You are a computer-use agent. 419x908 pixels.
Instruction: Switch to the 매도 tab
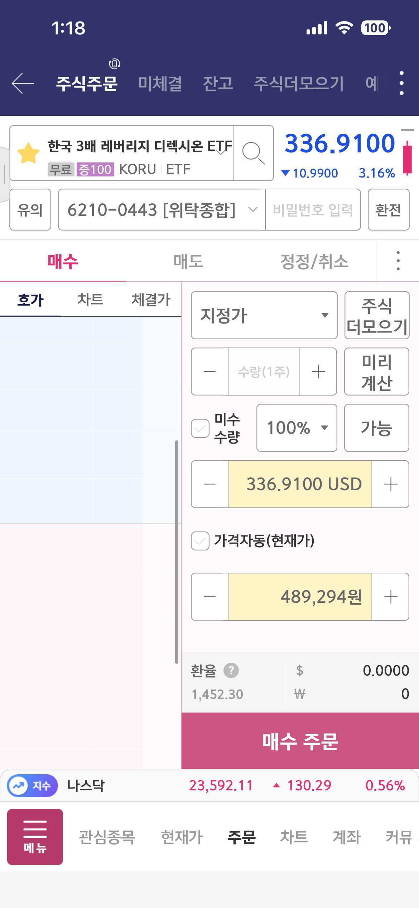pyautogui.click(x=188, y=261)
